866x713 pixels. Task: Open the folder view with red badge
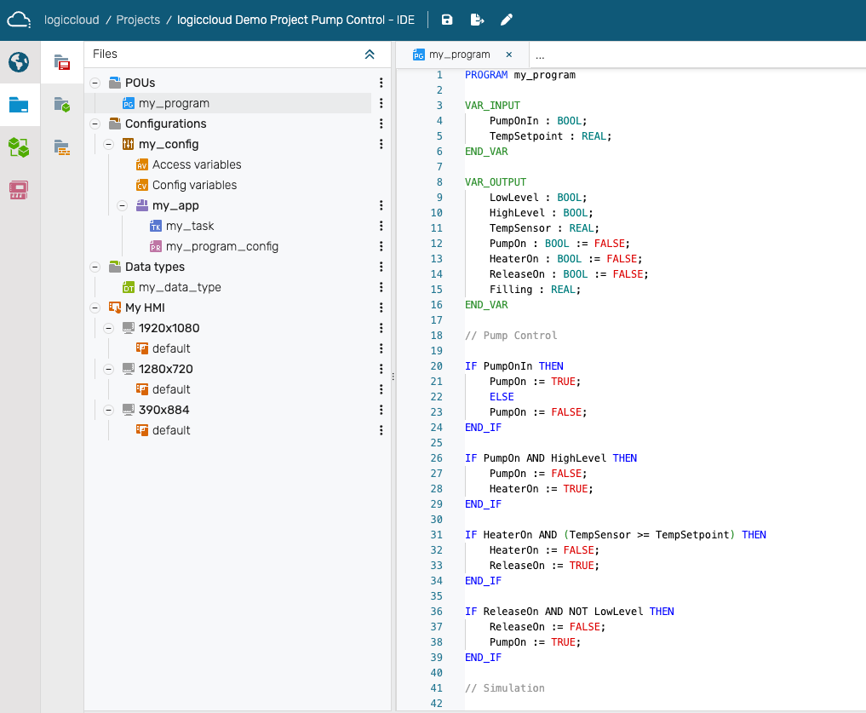[x=61, y=62]
